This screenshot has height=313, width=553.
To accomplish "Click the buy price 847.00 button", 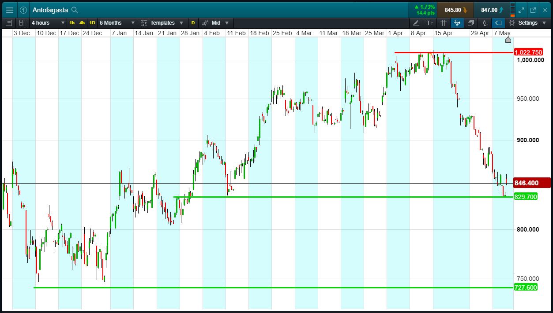I will pyautogui.click(x=492, y=10).
